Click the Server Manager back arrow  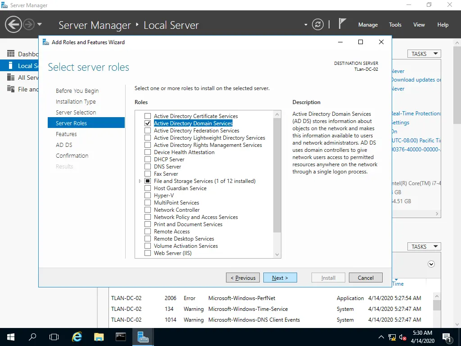(14, 24)
